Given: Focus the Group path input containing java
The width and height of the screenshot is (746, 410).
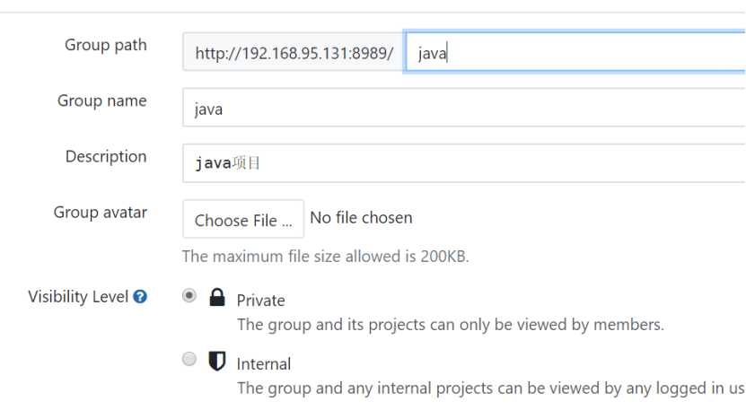Looking at the screenshot, I should (x=575, y=52).
